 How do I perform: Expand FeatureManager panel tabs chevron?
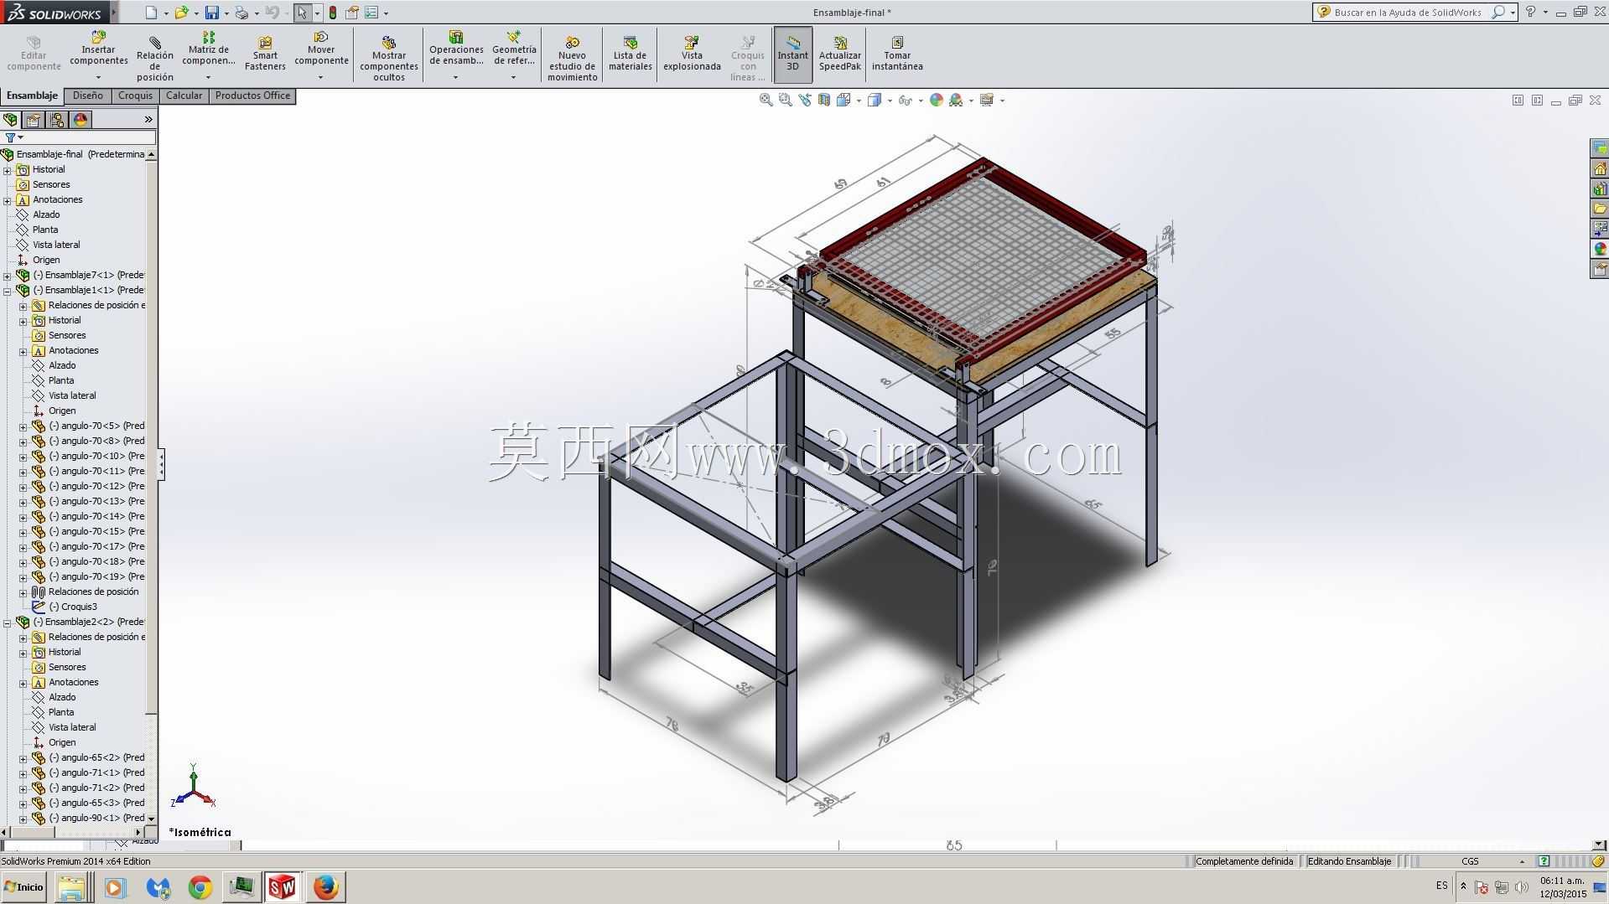[148, 120]
